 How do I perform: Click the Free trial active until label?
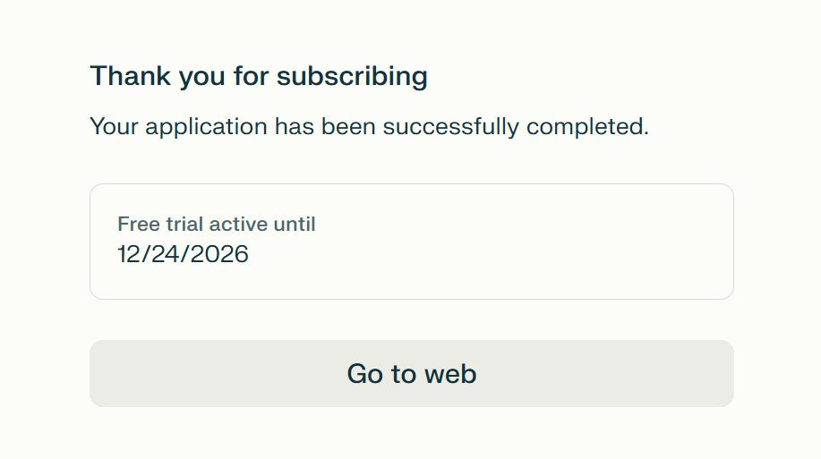tap(217, 224)
